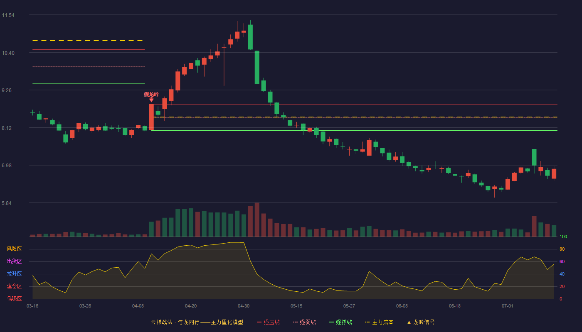The width and height of the screenshot is (582, 332).
Task: Select the 出货区 zone label
Action: [x=15, y=261]
